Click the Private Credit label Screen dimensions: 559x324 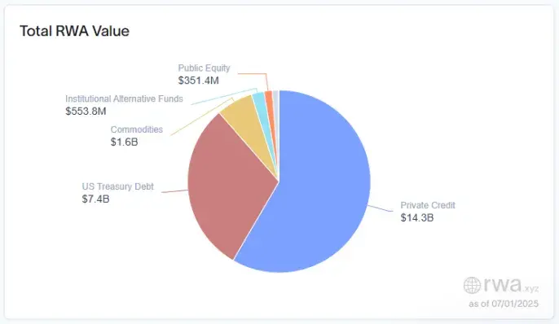(428, 205)
